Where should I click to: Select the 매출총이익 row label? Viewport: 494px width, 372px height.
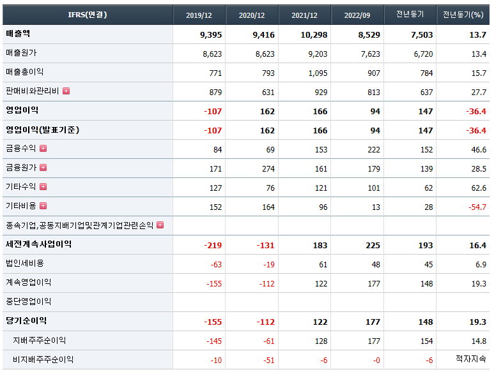click(24, 72)
